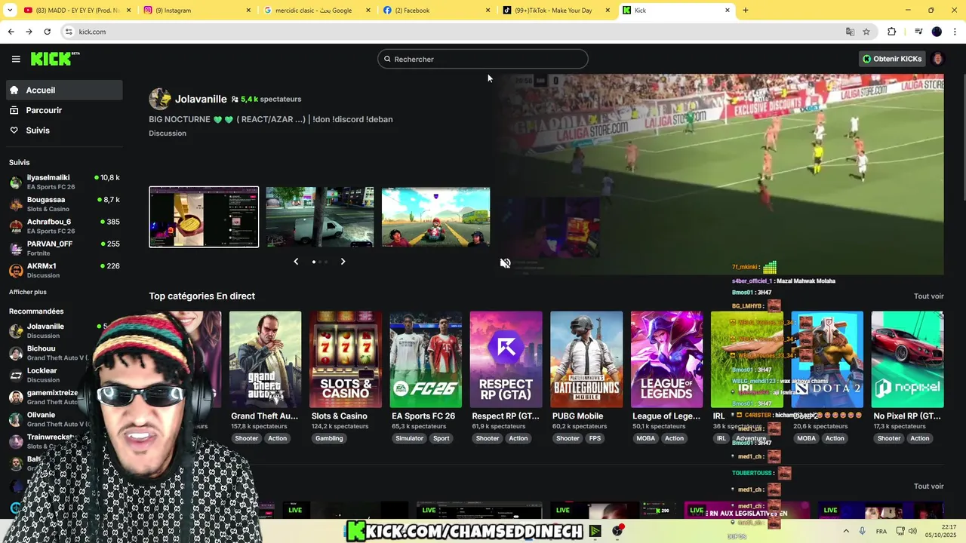Open Slots & Casino category card
This screenshot has width=966, height=543.
tap(346, 359)
